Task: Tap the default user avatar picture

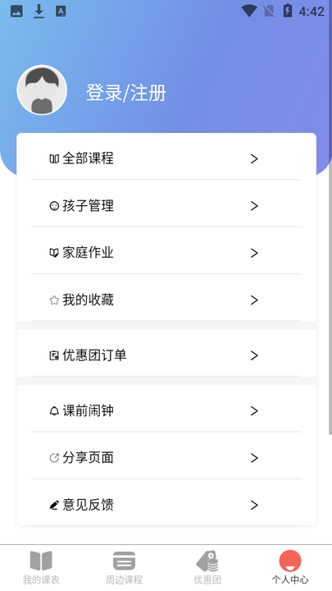Action: (42, 90)
